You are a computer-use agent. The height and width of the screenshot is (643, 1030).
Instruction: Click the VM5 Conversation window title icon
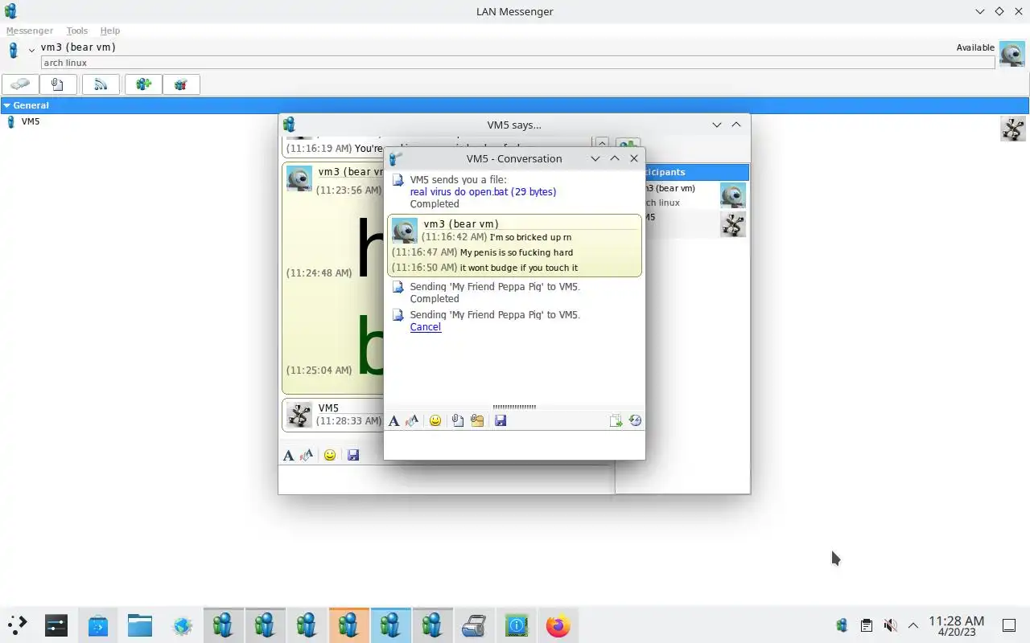pyautogui.click(x=395, y=158)
